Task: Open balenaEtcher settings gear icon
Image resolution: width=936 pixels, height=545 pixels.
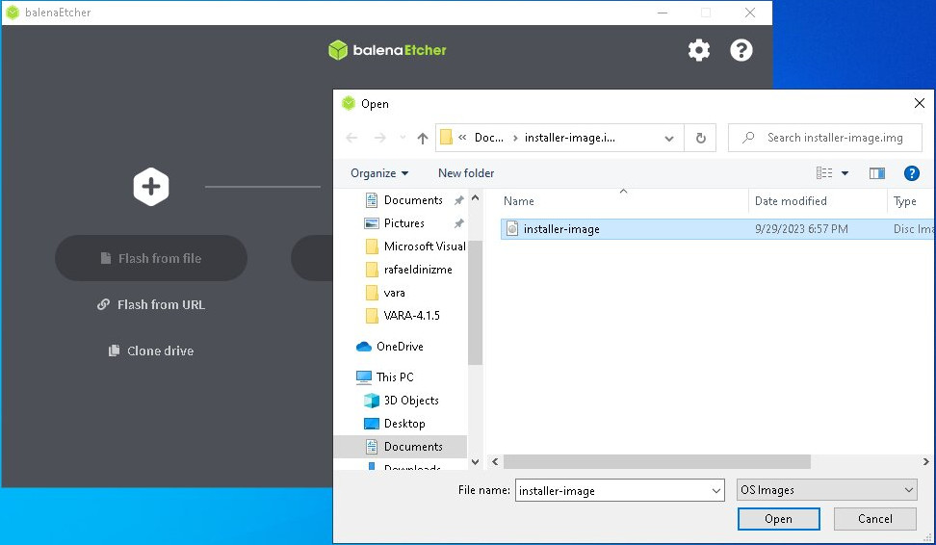Action: (x=698, y=50)
